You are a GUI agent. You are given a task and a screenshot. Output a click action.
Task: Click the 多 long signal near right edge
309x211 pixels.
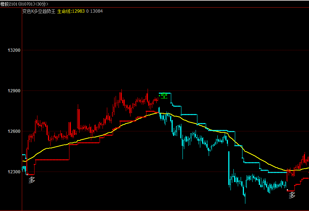292,195
